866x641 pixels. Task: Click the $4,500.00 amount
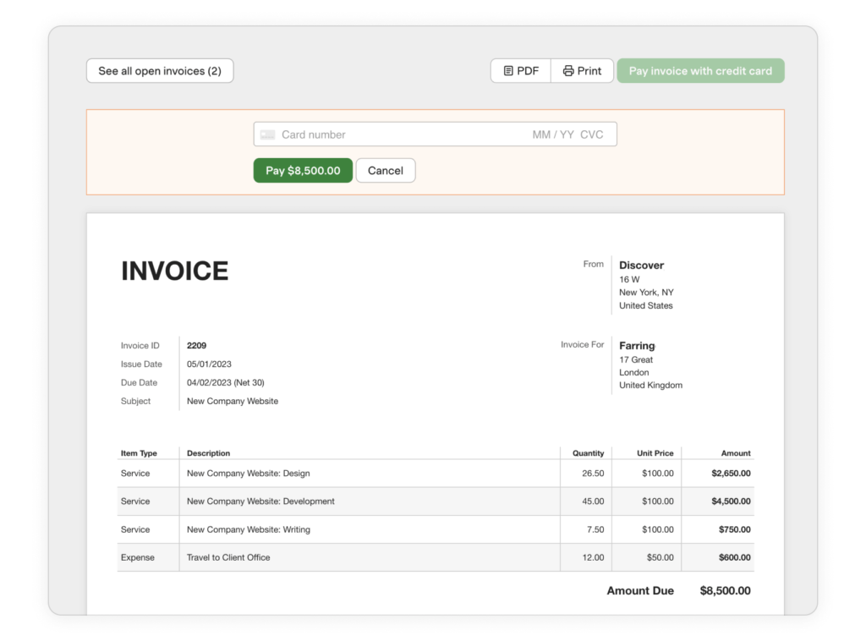click(x=731, y=501)
